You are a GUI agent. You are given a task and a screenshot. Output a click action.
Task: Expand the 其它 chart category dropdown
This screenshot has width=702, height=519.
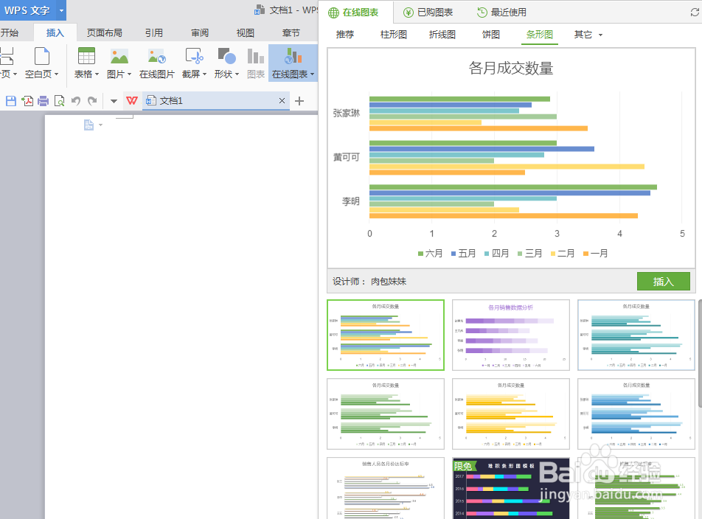[x=587, y=35]
